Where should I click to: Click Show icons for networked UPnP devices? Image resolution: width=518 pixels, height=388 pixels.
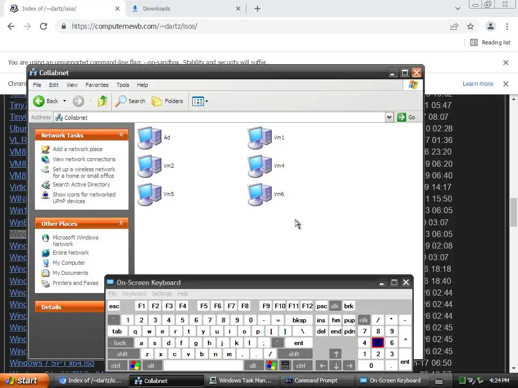(84, 198)
